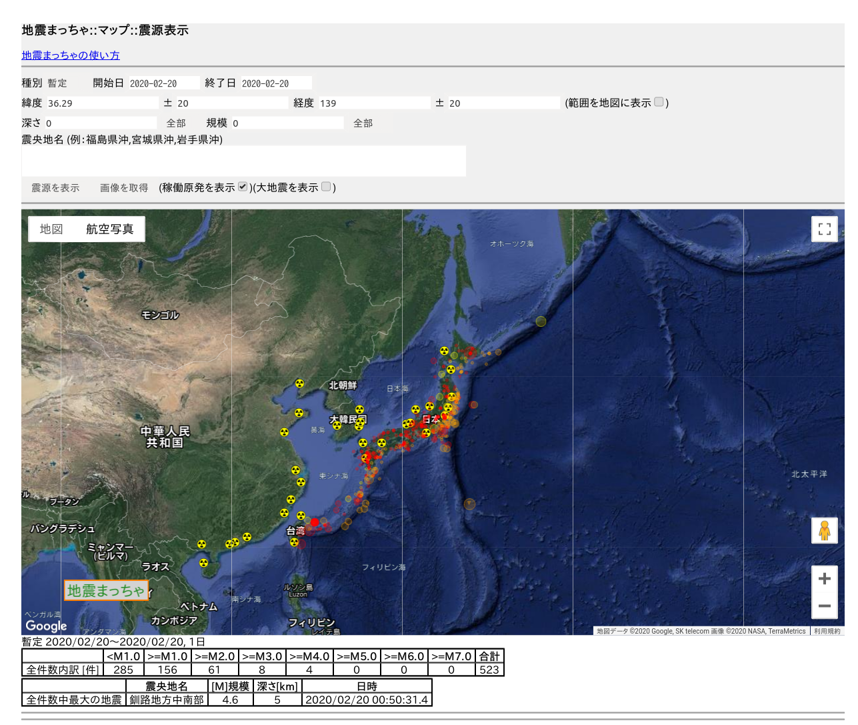Viewport: 858px width, 725px height.
Task: Enable the 範囲を地図に表示 checkbox
Action: point(659,102)
